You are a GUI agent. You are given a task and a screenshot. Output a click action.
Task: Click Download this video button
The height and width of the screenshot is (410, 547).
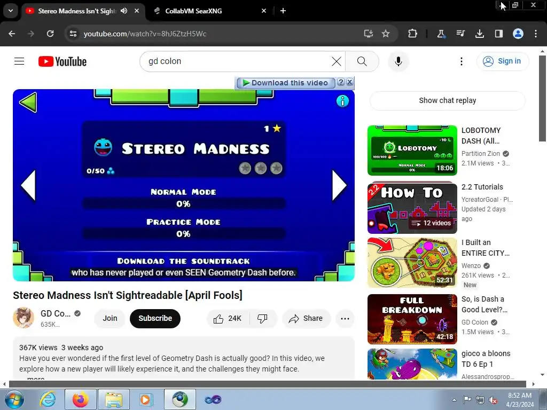point(286,83)
